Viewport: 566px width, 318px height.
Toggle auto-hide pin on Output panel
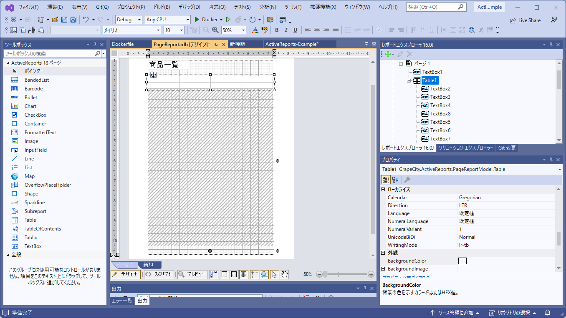(365, 288)
